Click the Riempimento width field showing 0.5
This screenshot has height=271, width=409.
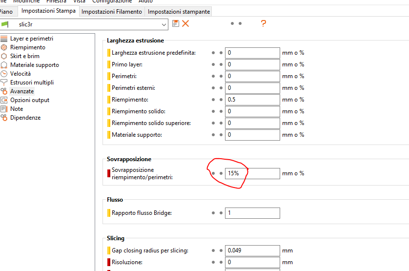point(252,100)
